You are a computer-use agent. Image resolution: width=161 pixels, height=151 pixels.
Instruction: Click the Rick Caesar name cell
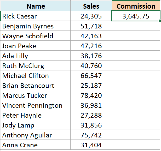36,16
